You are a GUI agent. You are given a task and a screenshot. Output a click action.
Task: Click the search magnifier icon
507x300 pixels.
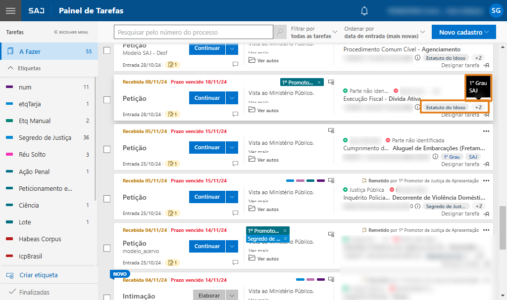[x=280, y=32]
